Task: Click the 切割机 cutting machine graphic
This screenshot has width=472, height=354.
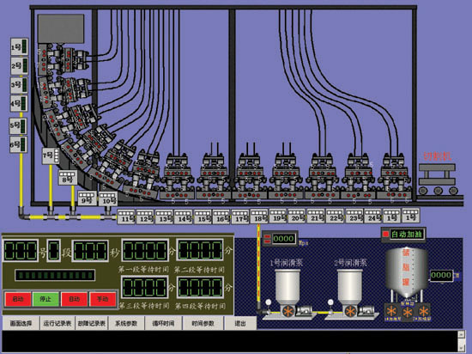Action: click(438, 180)
